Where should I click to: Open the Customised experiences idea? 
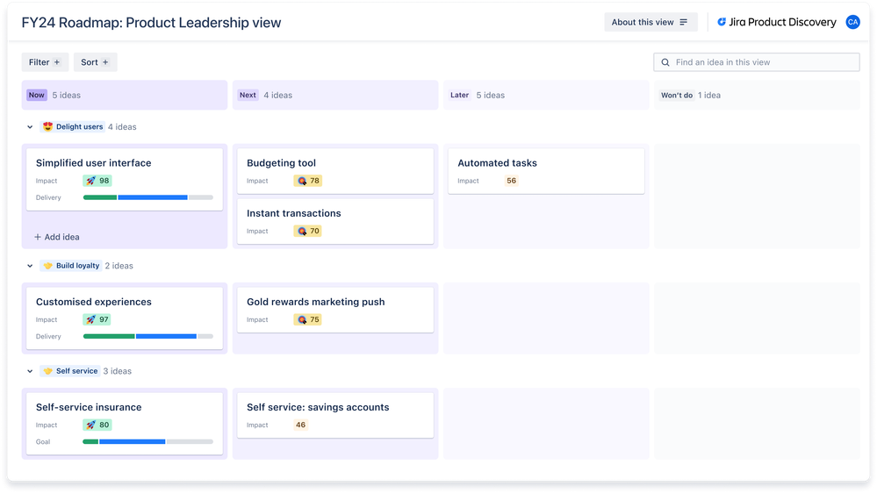pyautogui.click(x=124, y=318)
